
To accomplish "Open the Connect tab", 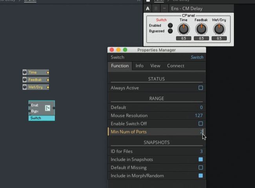I will click(x=175, y=66).
